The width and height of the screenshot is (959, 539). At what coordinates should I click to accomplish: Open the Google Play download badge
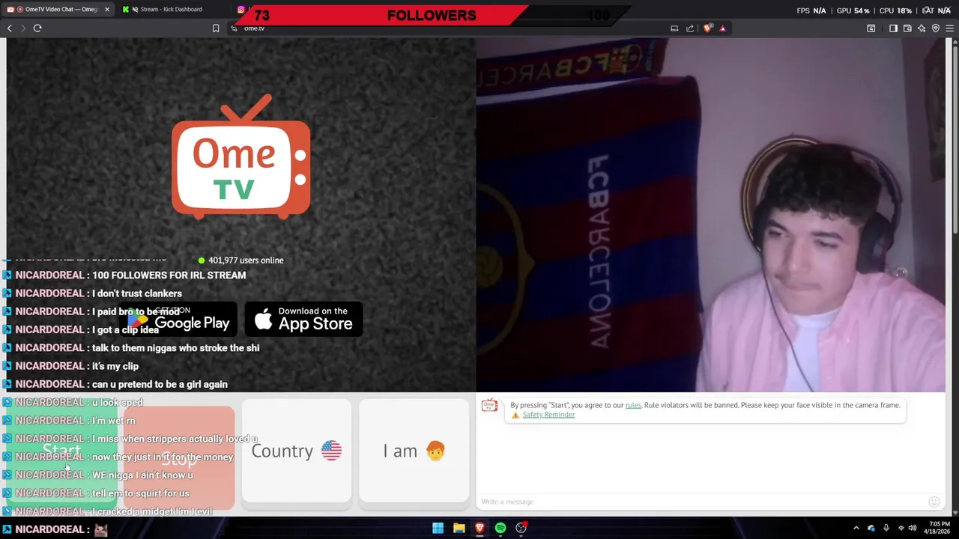click(180, 320)
